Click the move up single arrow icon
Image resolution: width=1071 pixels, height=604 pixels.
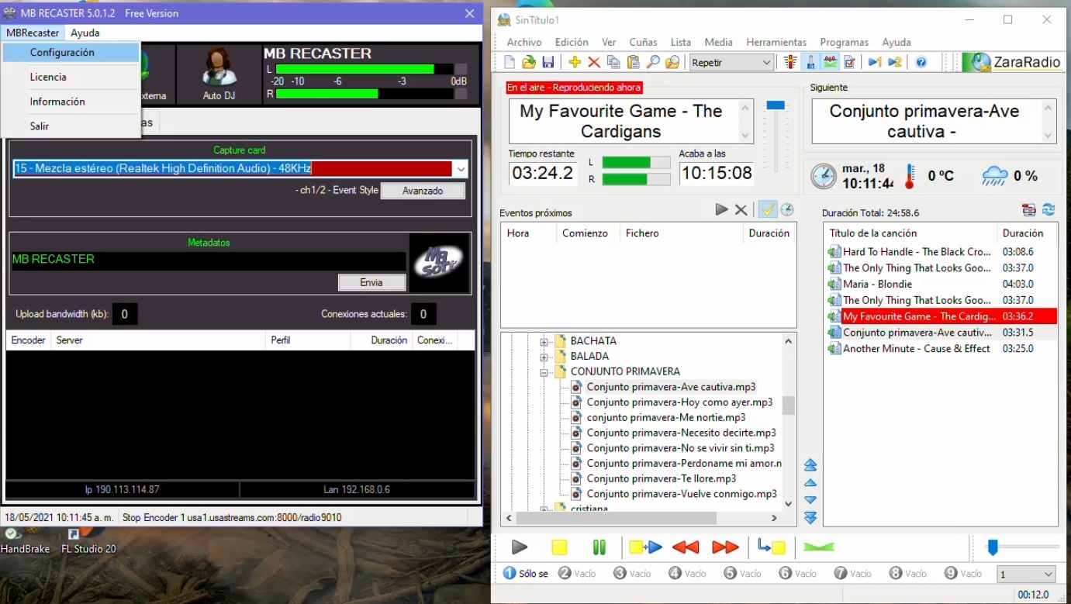810,483
